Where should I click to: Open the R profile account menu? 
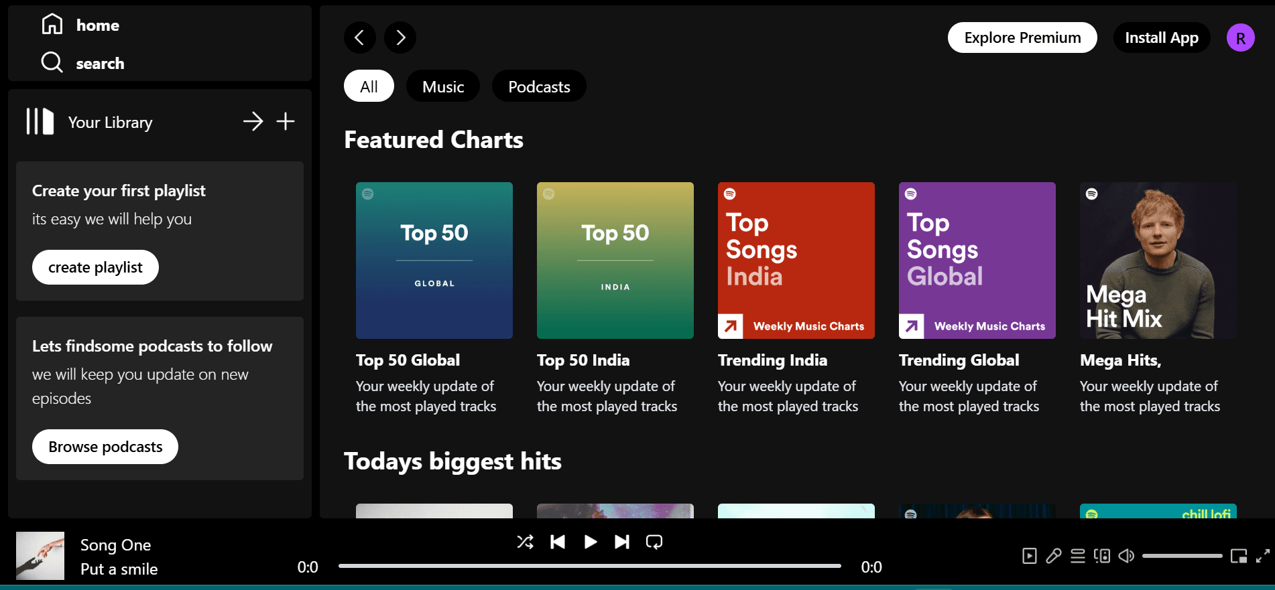[x=1240, y=38]
